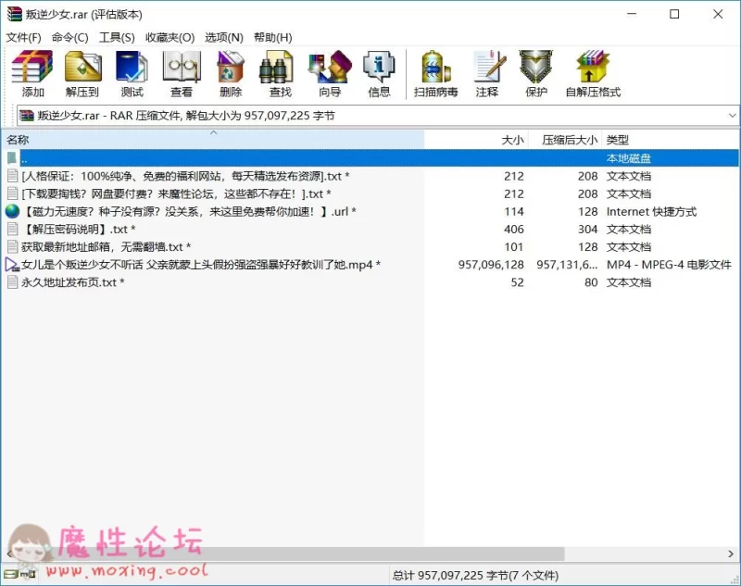
Task: Open the 查看 (View) toolbar icon
Action: 182,67
